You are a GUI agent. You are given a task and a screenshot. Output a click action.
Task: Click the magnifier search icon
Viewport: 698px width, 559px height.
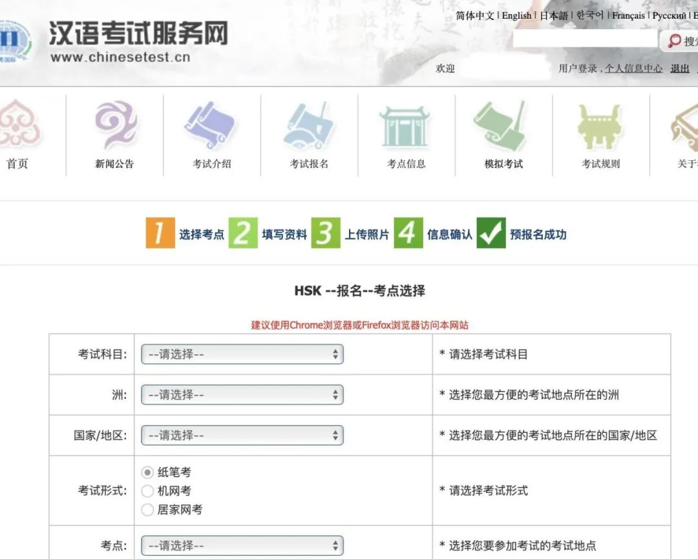tap(674, 41)
